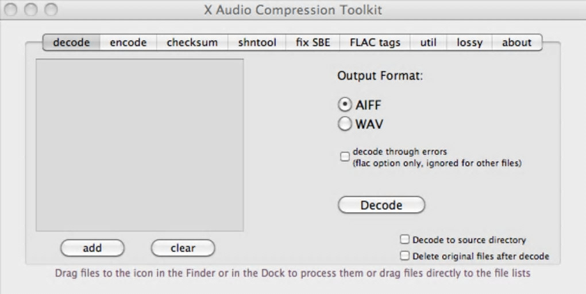Screen dimensions: 586x294
Task: Toggle Decode to source directory
Action: 405,240
